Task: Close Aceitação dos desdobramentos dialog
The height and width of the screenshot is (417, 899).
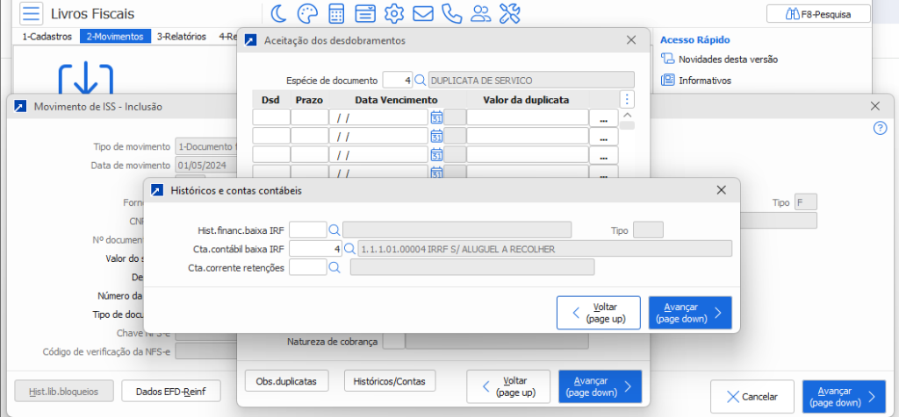Action: [631, 40]
